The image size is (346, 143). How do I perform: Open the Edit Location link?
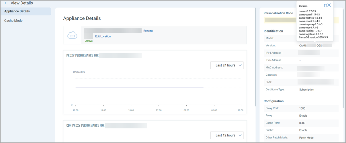tap(103, 36)
